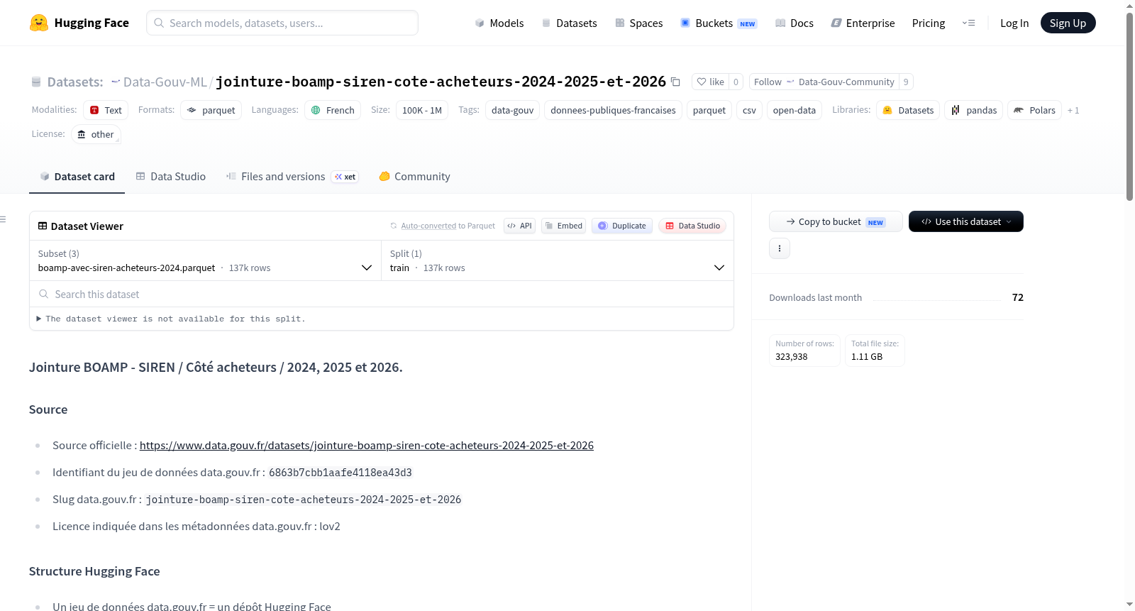Follow Data-Gouv-Community button
Image resolution: width=1135 pixels, height=611 pixels.
824,82
